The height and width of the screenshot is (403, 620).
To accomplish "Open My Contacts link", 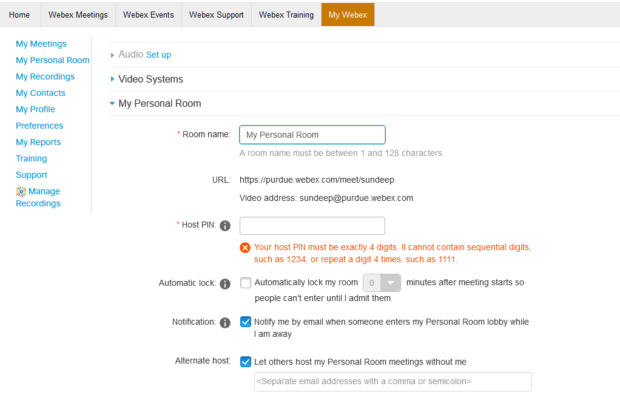I will click(40, 93).
